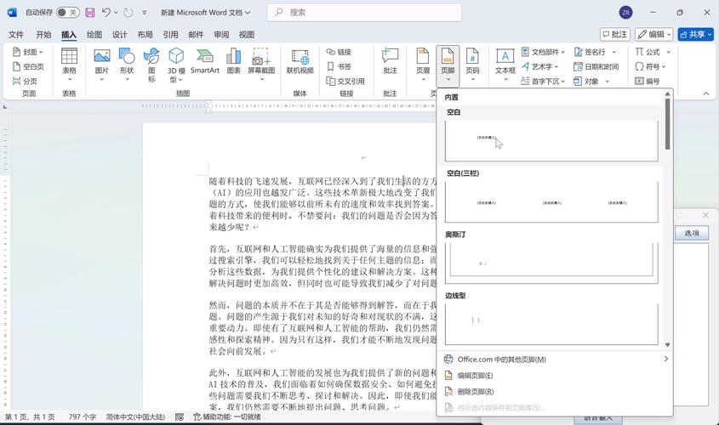Click the 批注 comments button at top right
The width and height of the screenshot is (719, 425).
pos(615,34)
